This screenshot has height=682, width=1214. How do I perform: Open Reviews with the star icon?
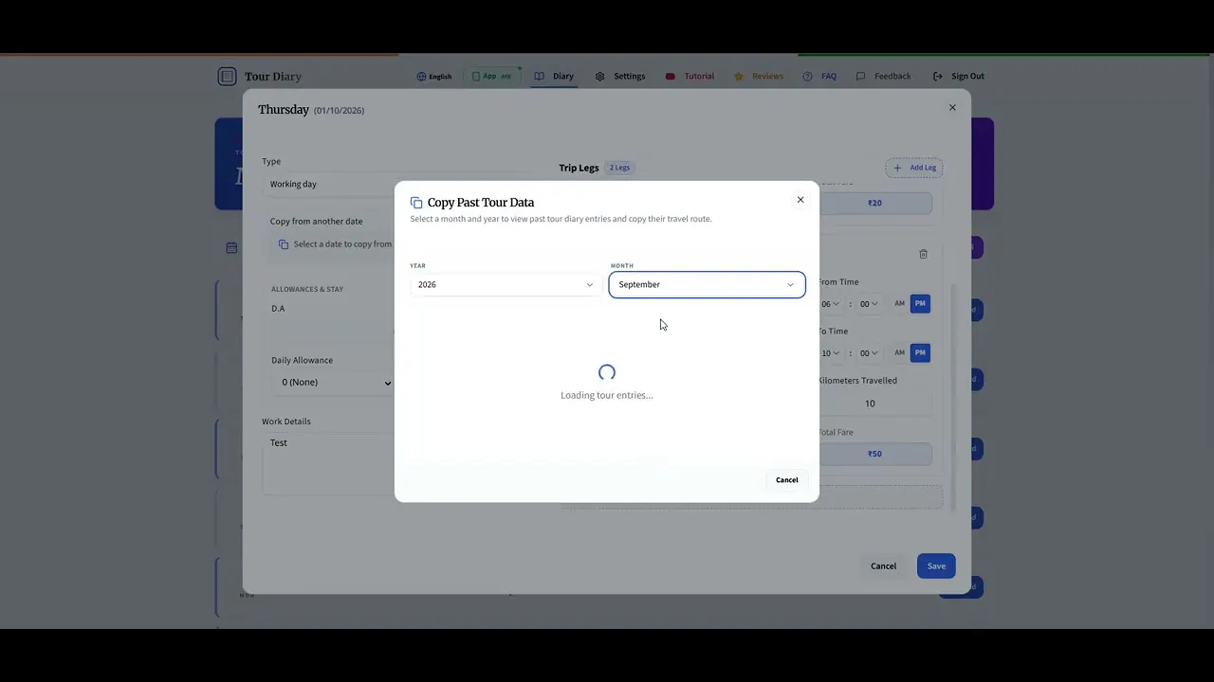(759, 77)
